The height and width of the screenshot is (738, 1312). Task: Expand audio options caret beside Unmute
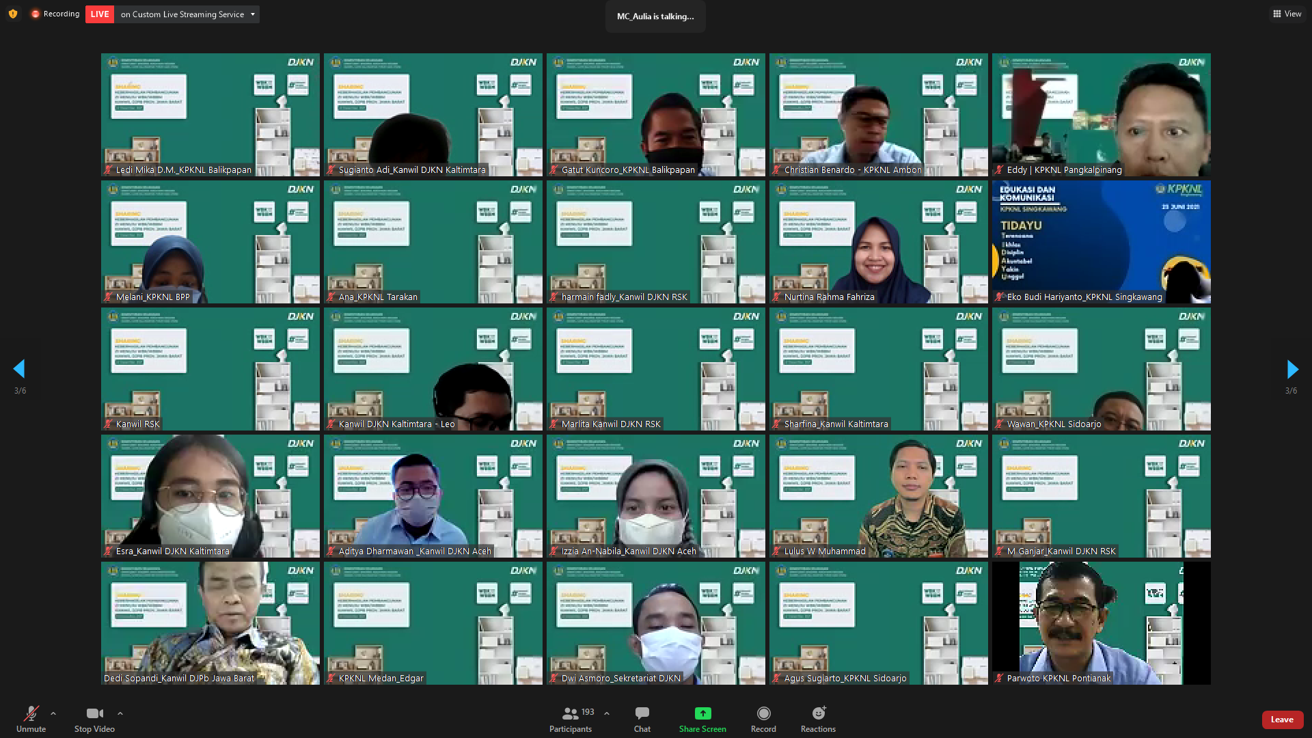click(x=53, y=713)
